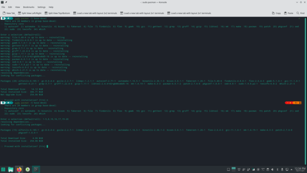Click the 'warning: gettext-0.21-1' line
The height and width of the screenshot is (173, 307).
coord(35,46)
